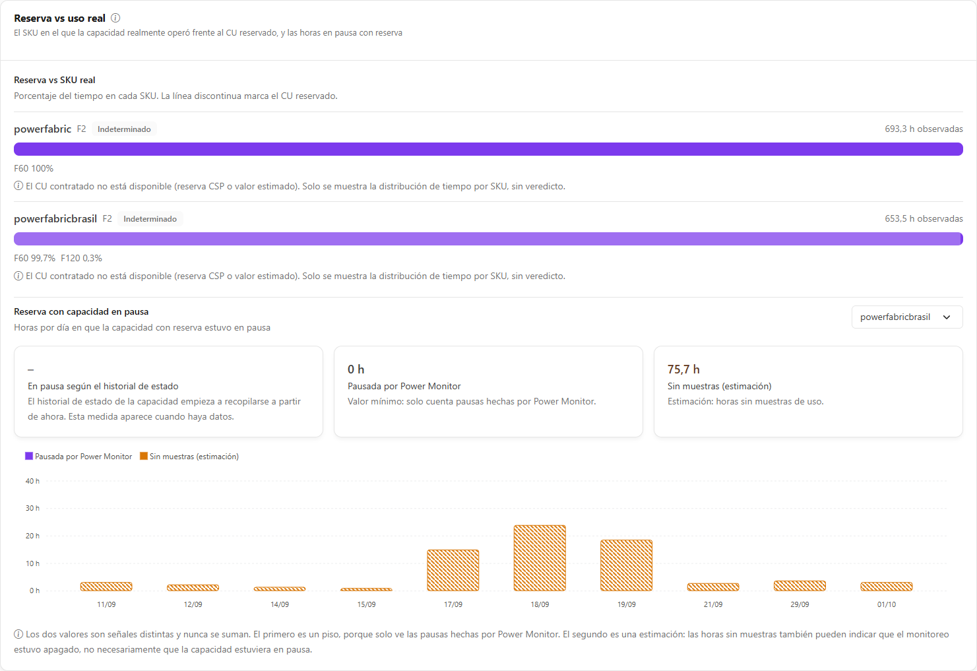
Task: Open the '0 h Pausada por Power Monitor' card
Action: point(488,391)
